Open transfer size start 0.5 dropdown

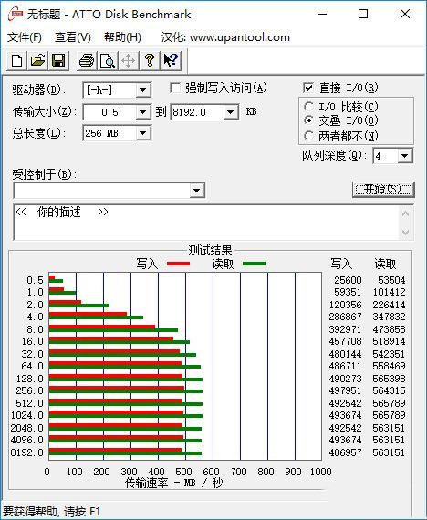(143, 112)
